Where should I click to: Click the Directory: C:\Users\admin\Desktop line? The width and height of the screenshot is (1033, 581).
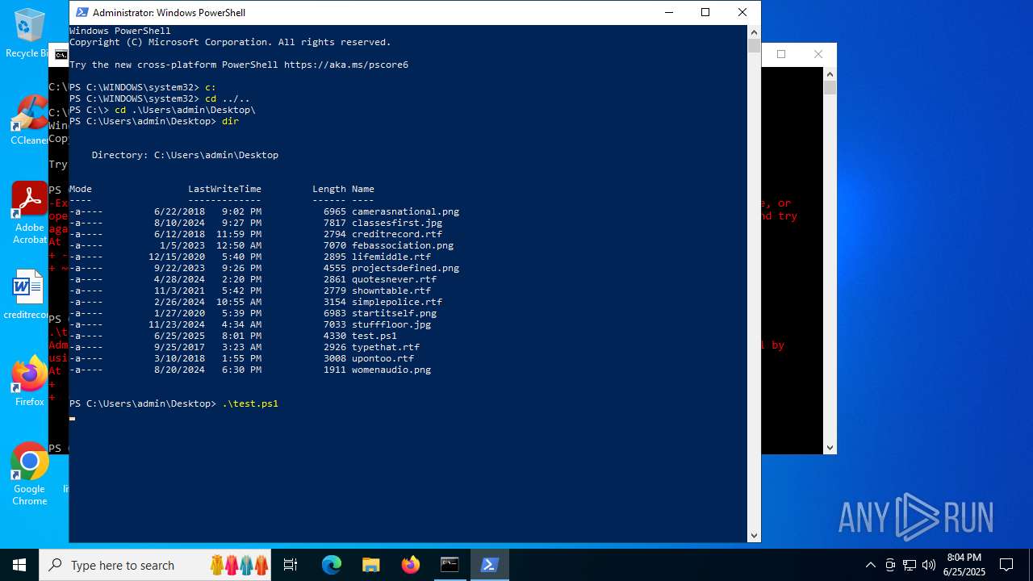click(x=185, y=155)
